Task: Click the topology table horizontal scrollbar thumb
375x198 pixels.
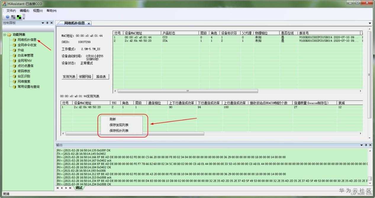Action: (x=188, y=91)
